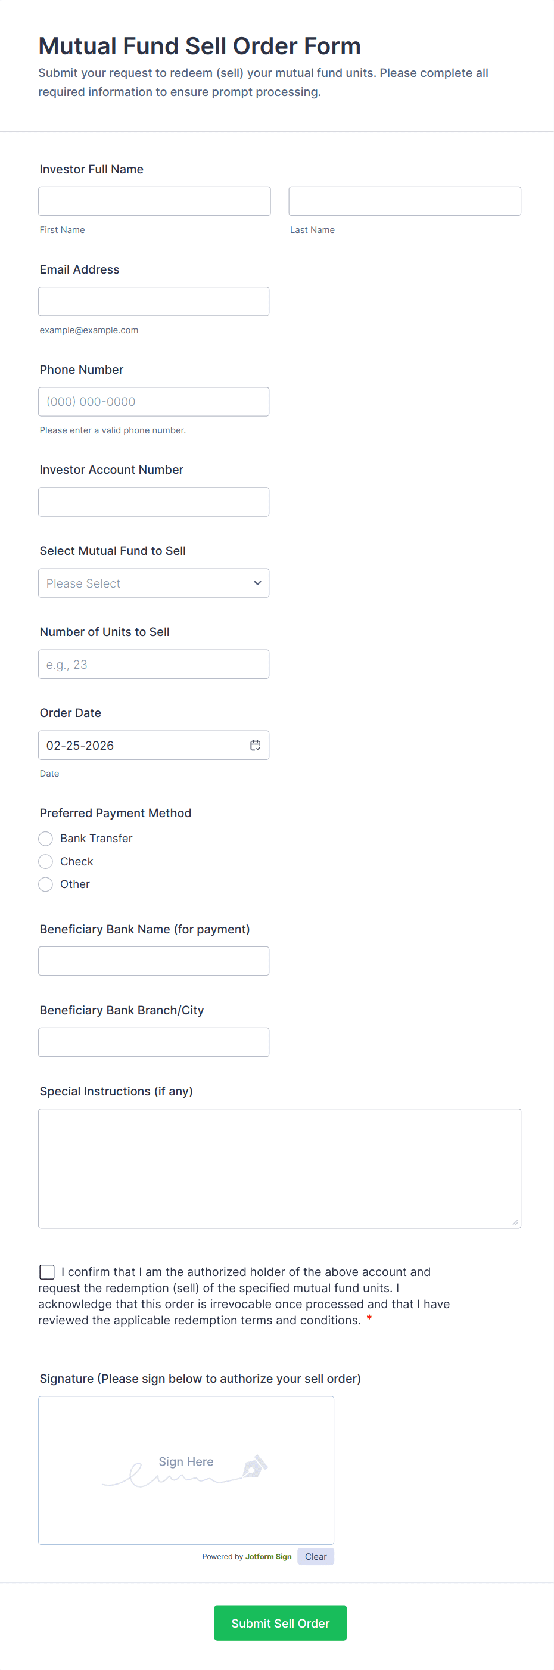Choose Check as payment method
This screenshot has height=1670, width=554.
[x=45, y=861]
